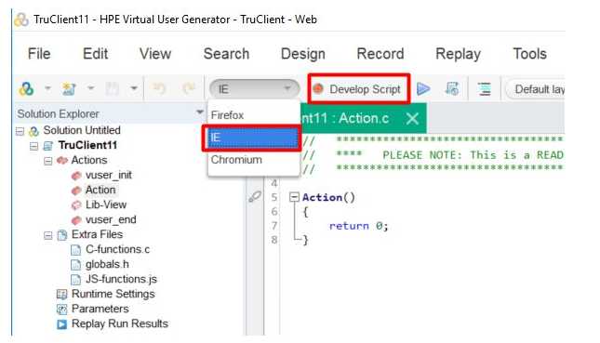This screenshot has height=343, width=600.
Task: Open the JS-functions.js file
Action: click(x=121, y=279)
